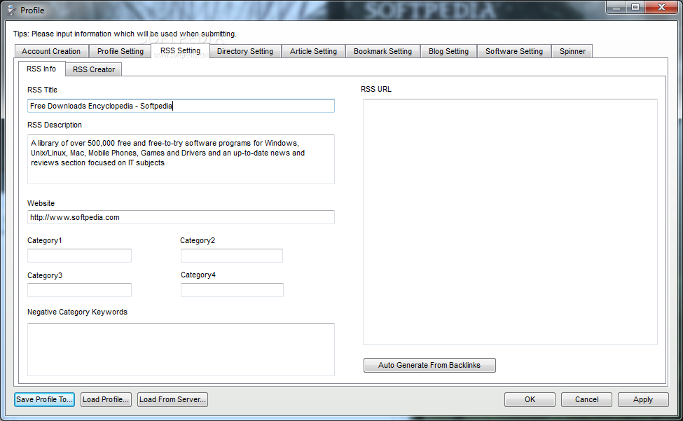Image resolution: width=683 pixels, height=421 pixels.
Task: Click the Category2 input box
Action: pos(232,256)
